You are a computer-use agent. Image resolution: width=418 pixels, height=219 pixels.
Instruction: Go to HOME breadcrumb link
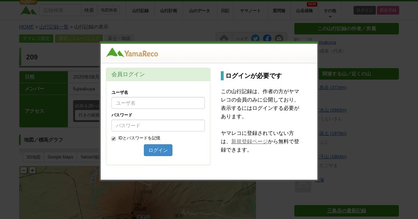click(26, 27)
